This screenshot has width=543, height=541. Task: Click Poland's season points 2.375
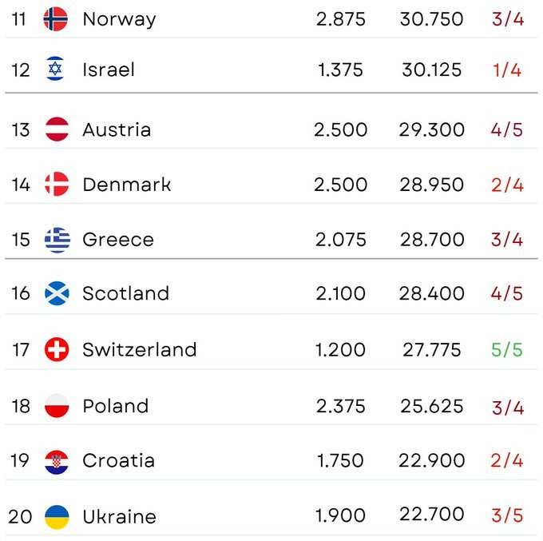pyautogui.click(x=341, y=406)
